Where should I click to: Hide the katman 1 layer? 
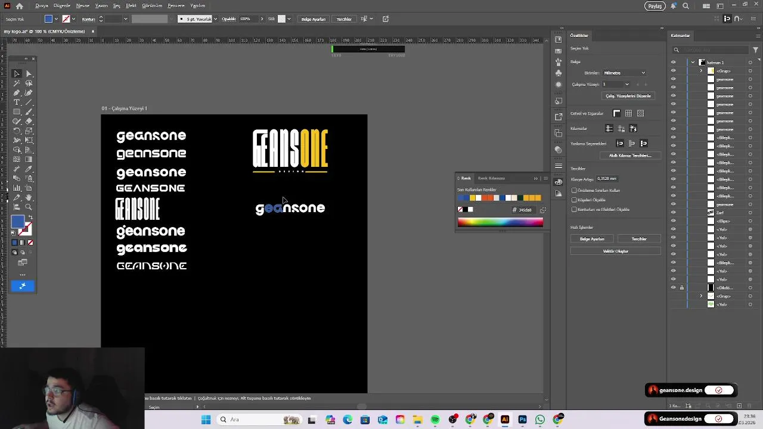tap(674, 63)
